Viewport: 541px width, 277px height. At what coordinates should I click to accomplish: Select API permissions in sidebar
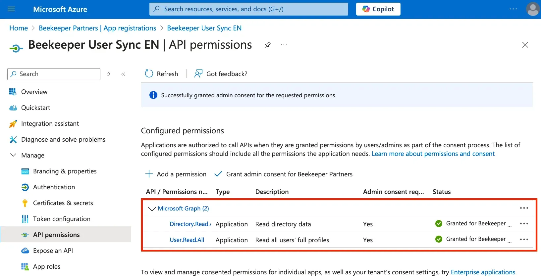[66, 235]
